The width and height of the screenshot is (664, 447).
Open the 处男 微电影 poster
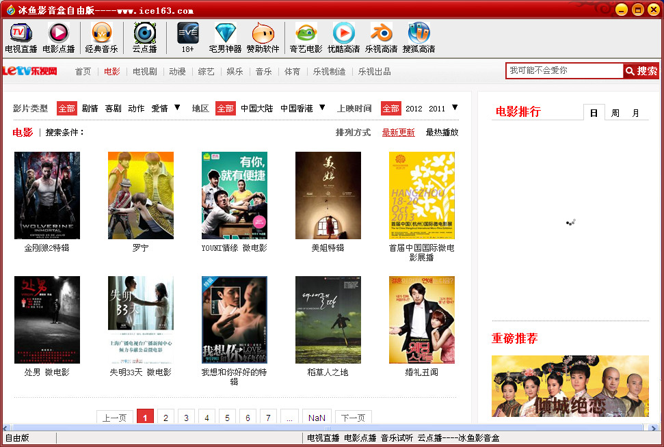tap(47, 320)
